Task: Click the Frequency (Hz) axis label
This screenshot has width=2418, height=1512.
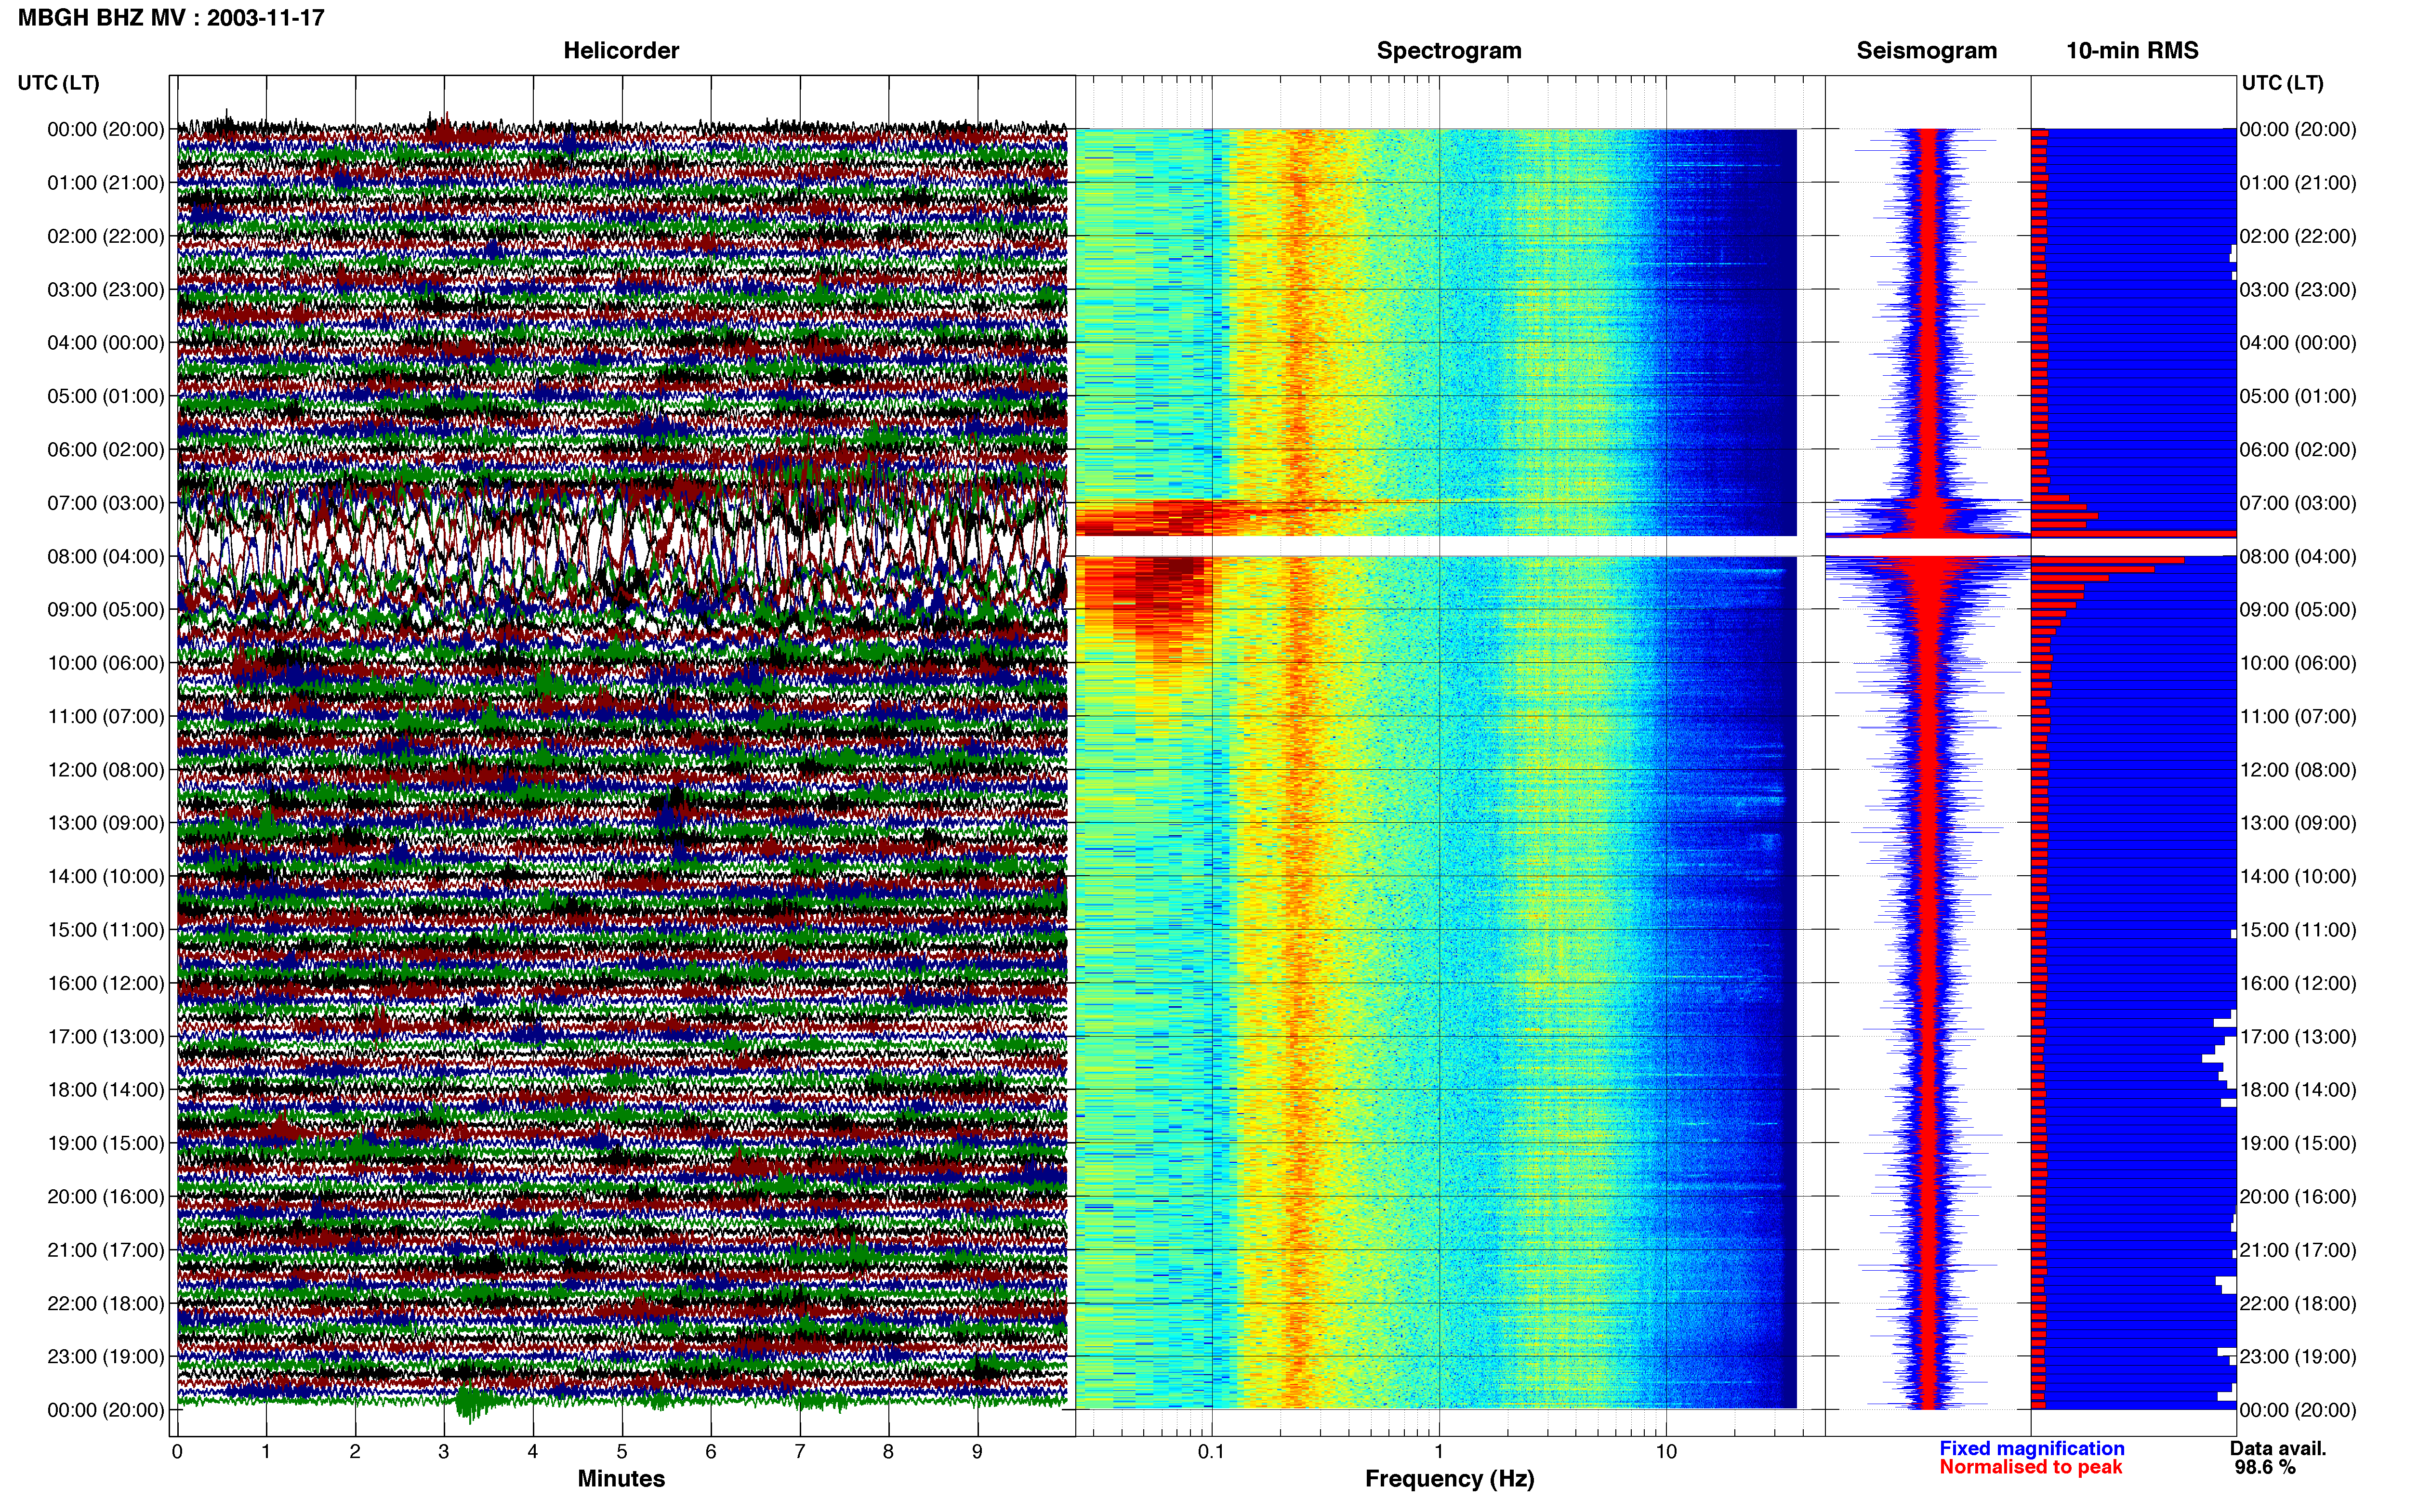Action: pos(1449,1479)
